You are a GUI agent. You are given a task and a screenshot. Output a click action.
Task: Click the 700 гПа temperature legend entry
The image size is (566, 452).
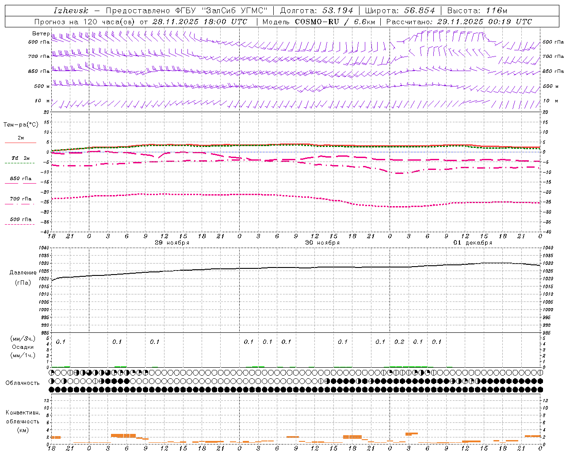coord(20,199)
